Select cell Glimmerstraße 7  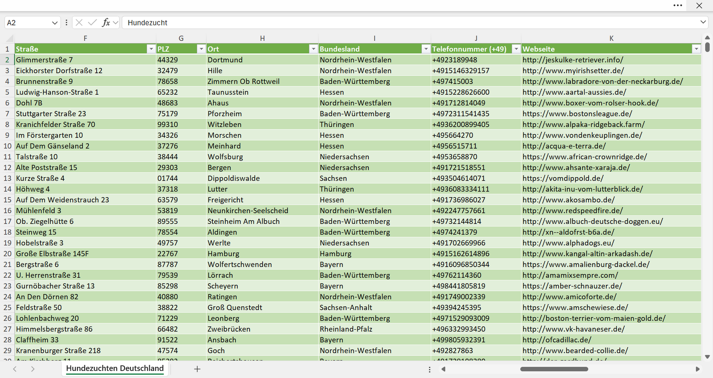(x=85, y=60)
